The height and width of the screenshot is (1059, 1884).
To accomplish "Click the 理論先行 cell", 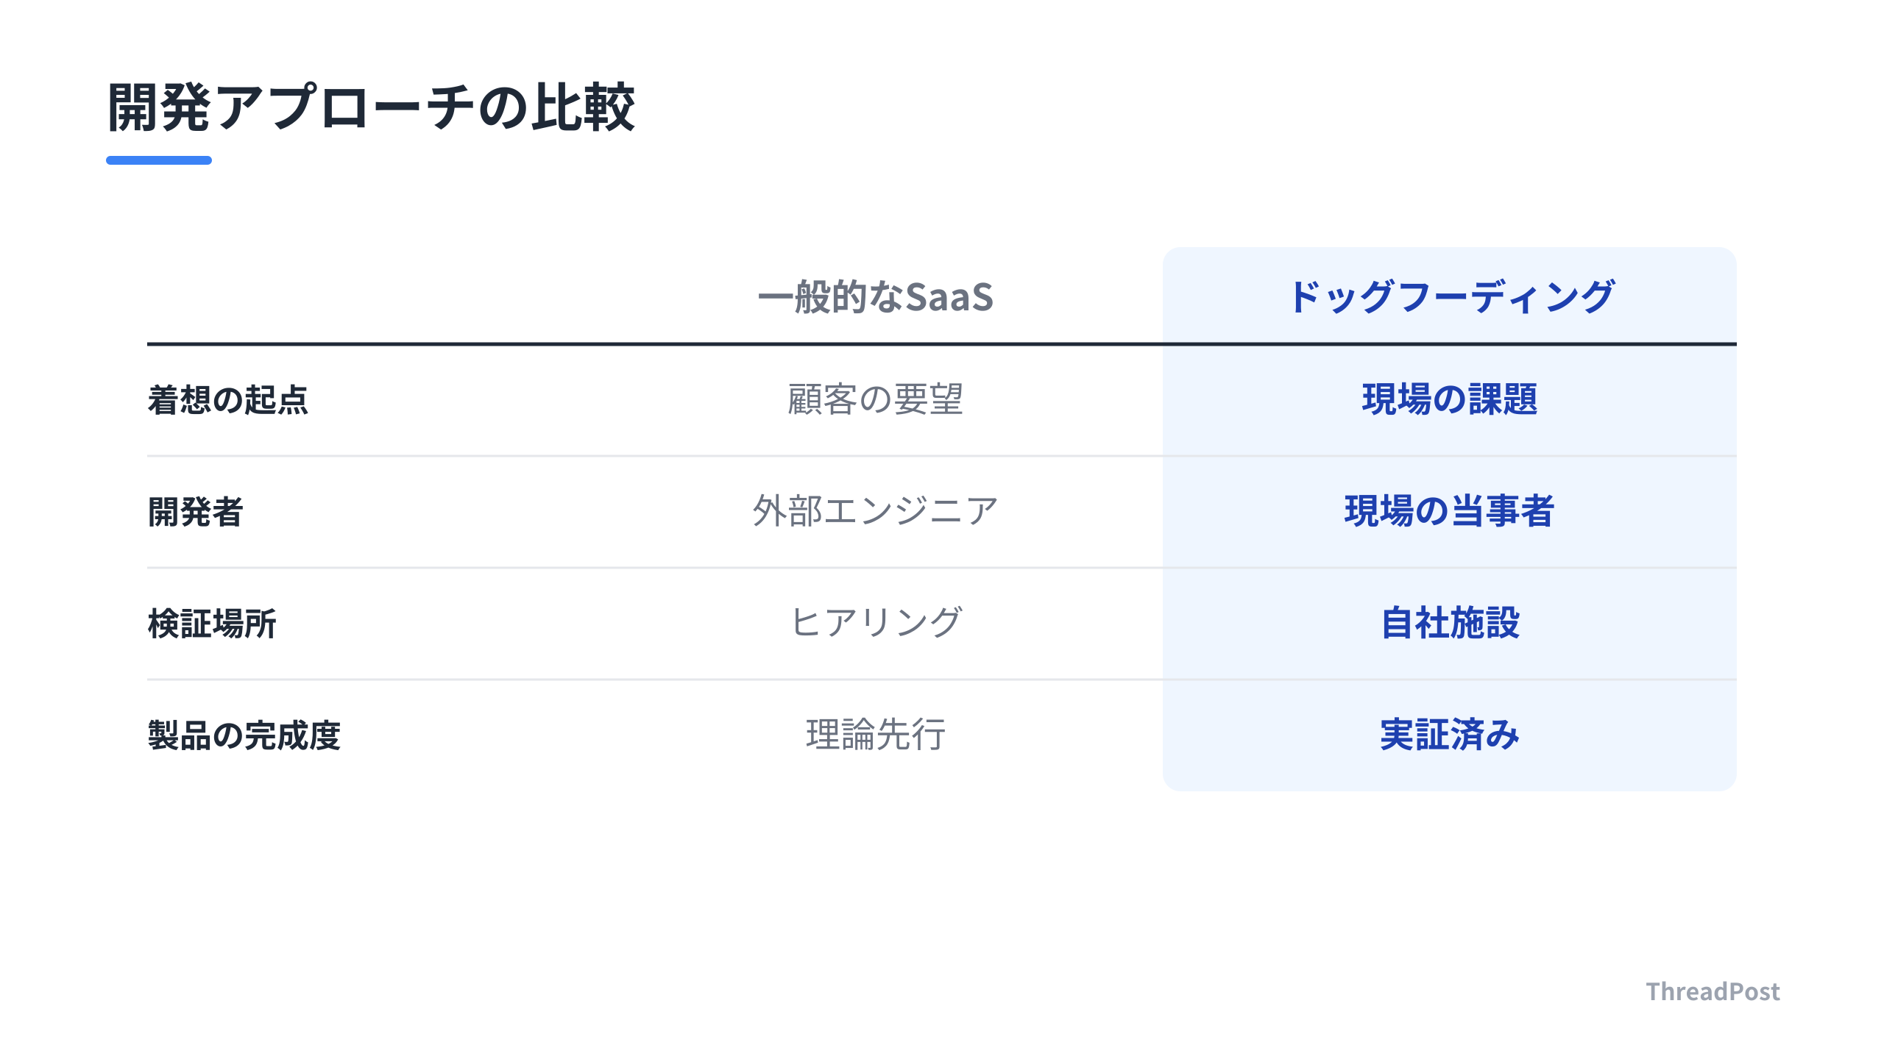I will pos(876,735).
